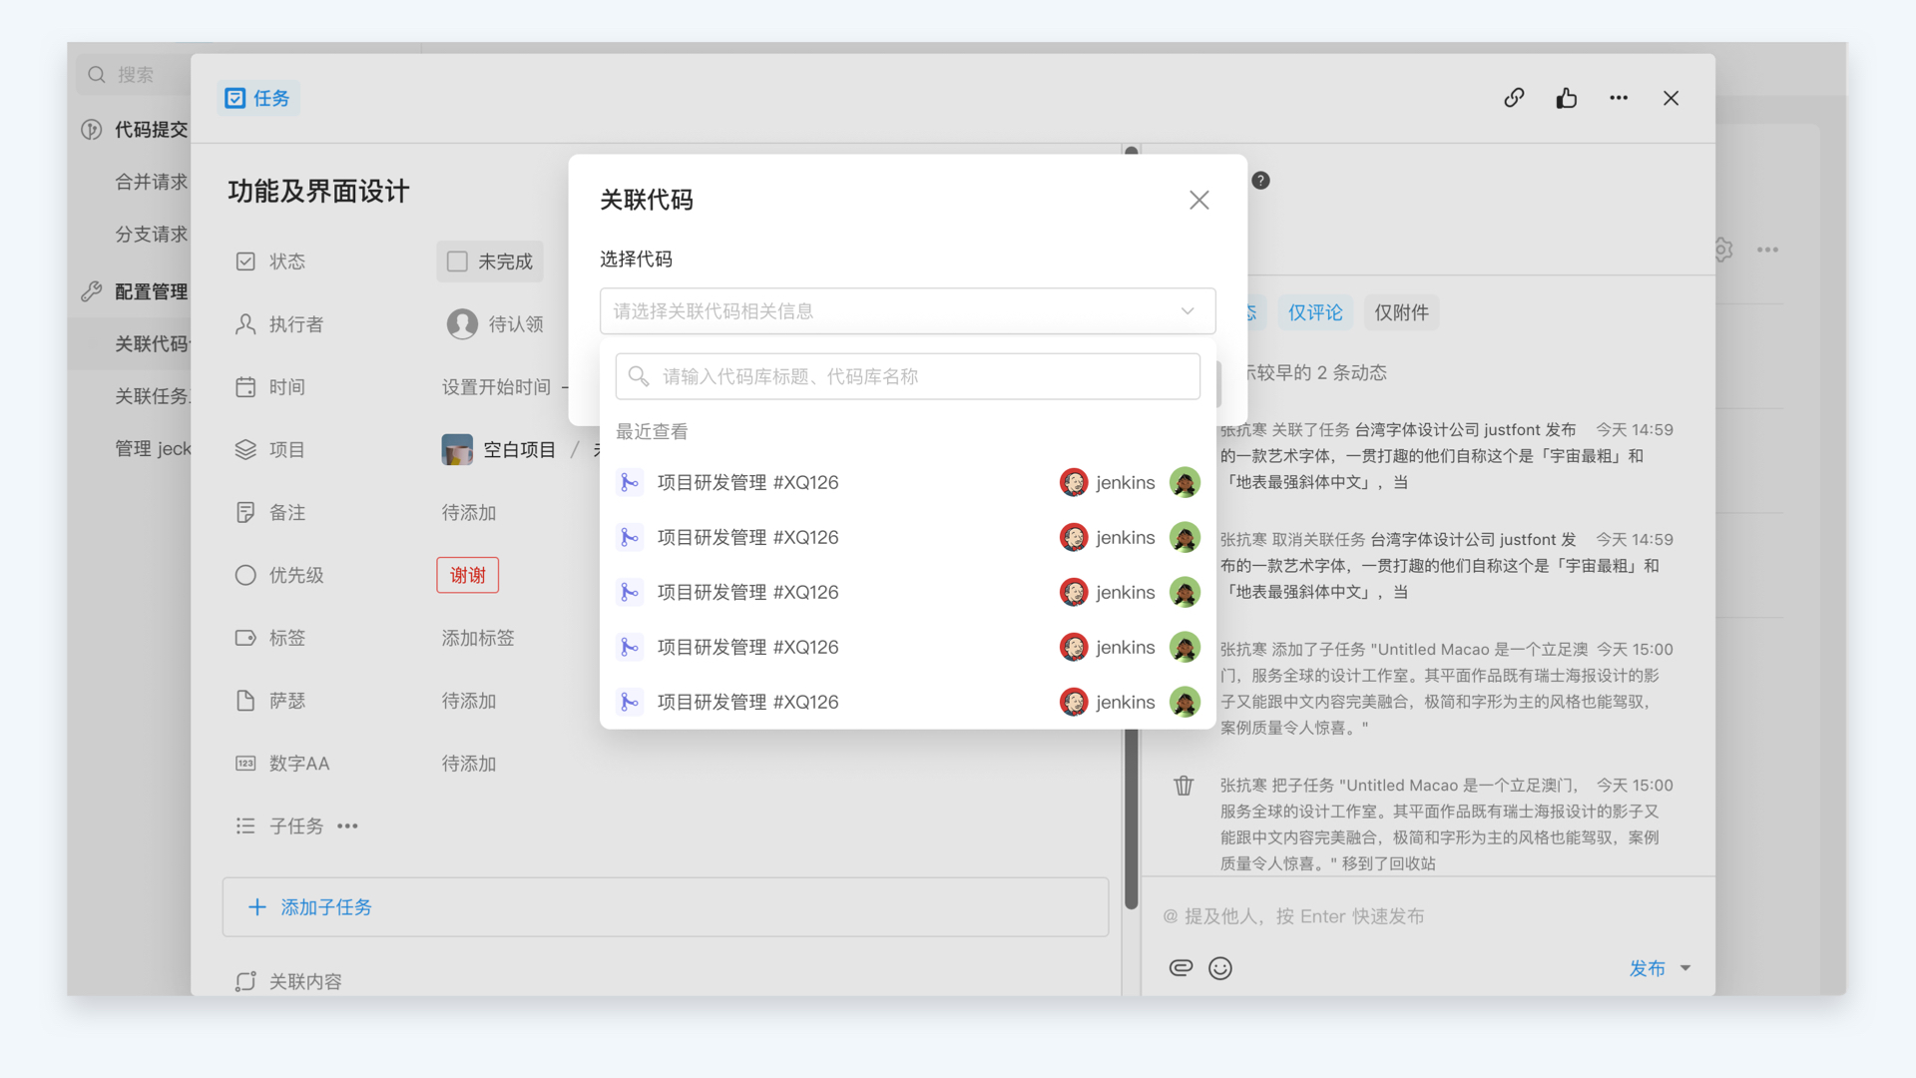Click the 请输入代码库标题 search field
This screenshot has width=1916, height=1078.
[x=907, y=376]
